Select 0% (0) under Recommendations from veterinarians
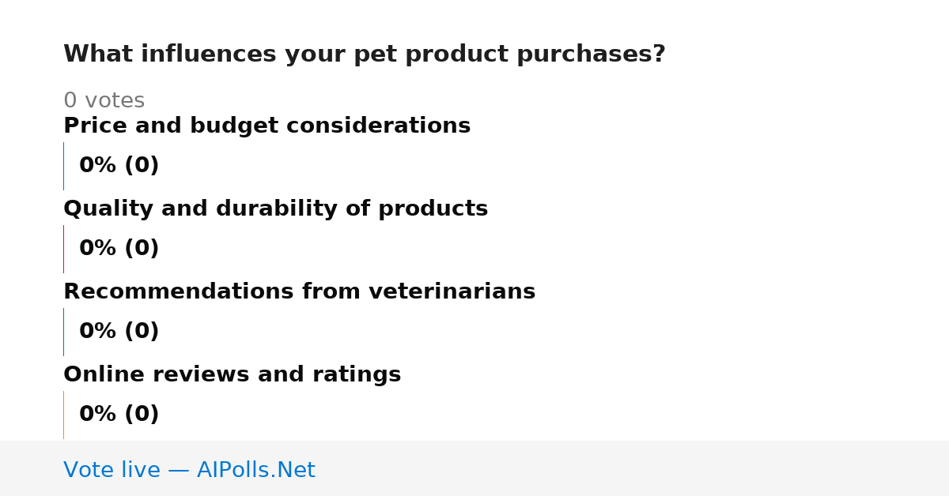 pyautogui.click(x=119, y=332)
